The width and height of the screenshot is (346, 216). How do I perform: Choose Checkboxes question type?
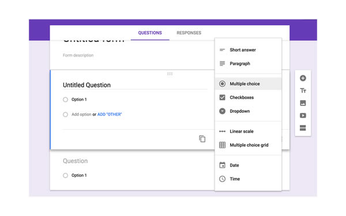pyautogui.click(x=248, y=97)
